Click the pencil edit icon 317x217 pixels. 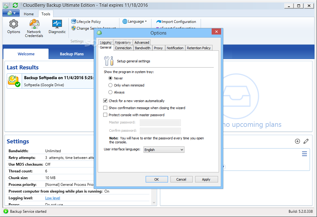tap(306, 141)
